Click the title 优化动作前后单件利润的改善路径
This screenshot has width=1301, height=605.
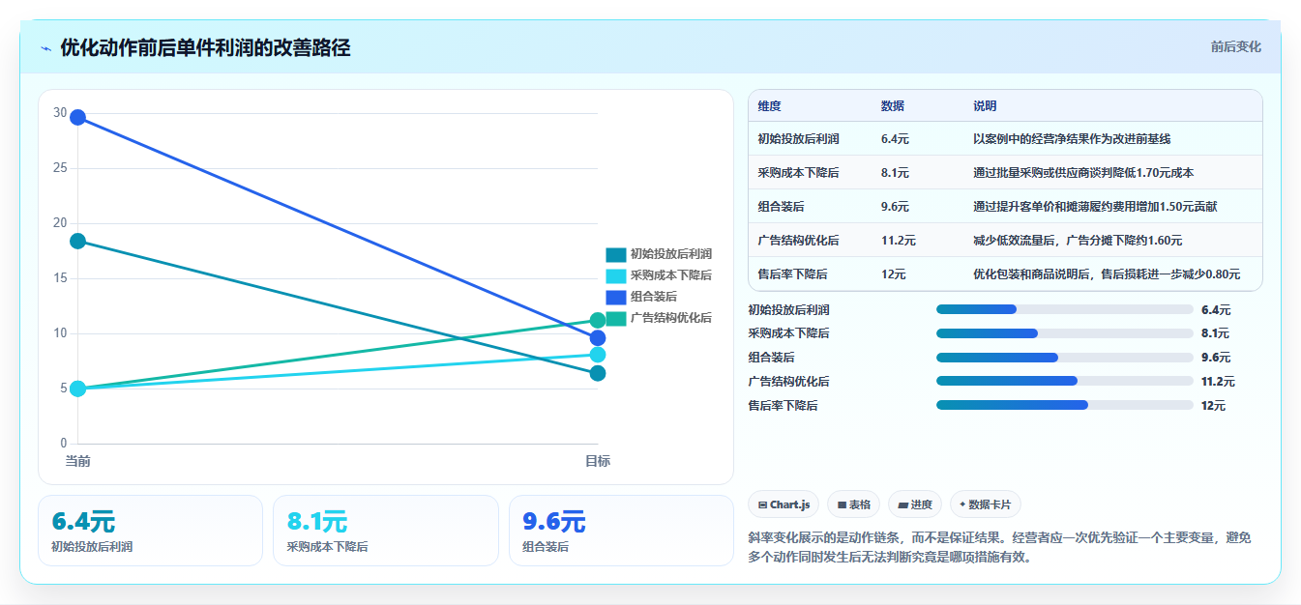[205, 47]
